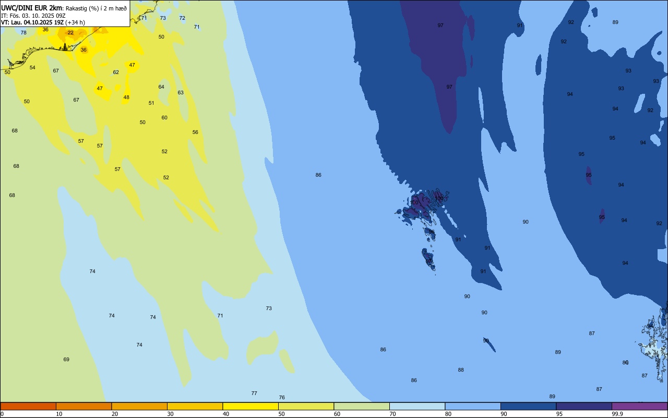
Task: Click the 30–40 amber legend segment
Action: (x=195, y=406)
